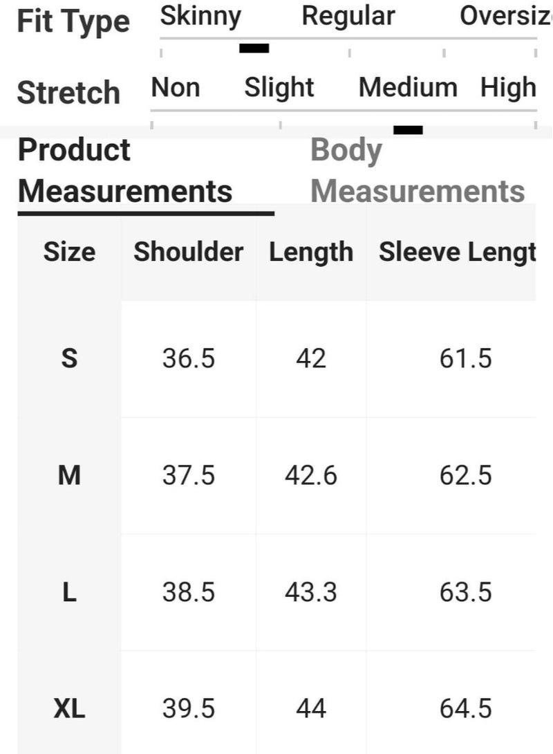The image size is (553, 754).
Task: Click the Skinny fit label
Action: click(x=200, y=16)
